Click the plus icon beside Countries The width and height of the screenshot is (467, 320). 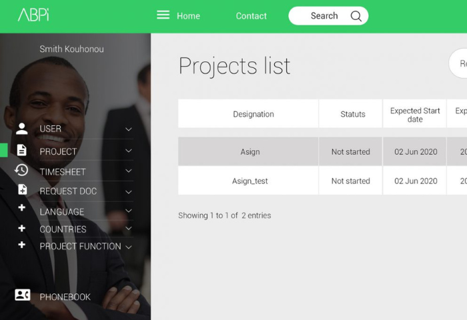[x=22, y=228]
